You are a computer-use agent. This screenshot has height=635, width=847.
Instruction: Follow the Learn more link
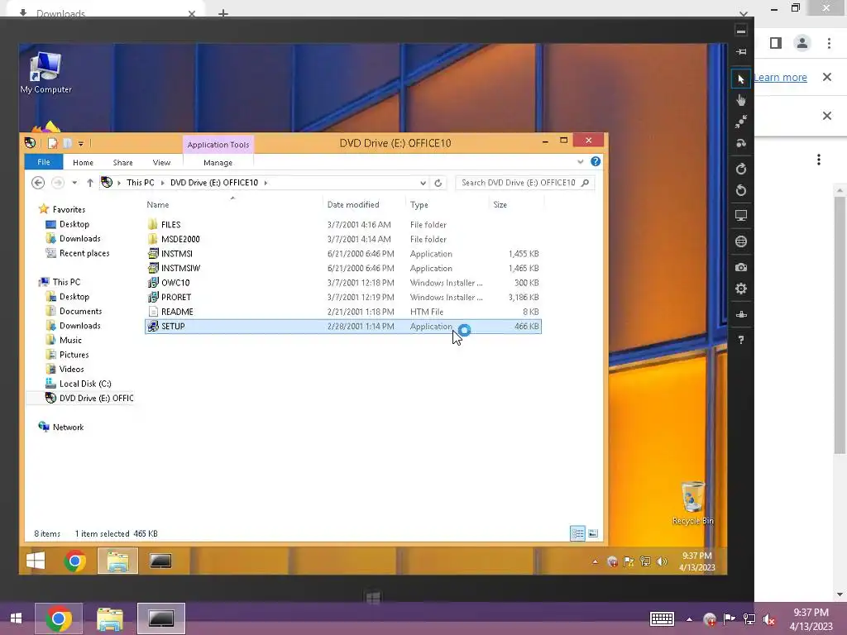[x=780, y=77]
